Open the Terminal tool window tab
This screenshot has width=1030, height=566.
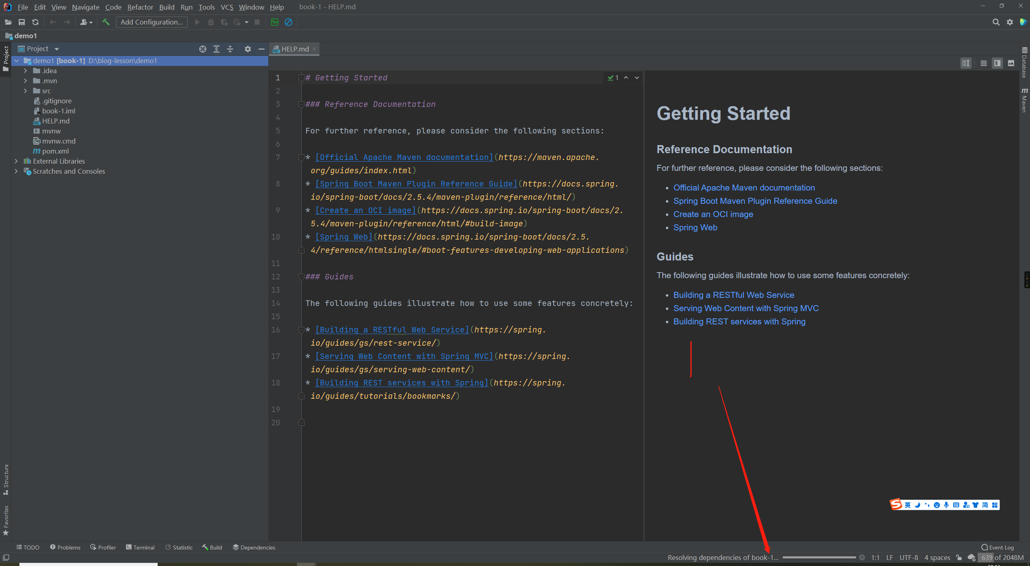pyautogui.click(x=140, y=548)
